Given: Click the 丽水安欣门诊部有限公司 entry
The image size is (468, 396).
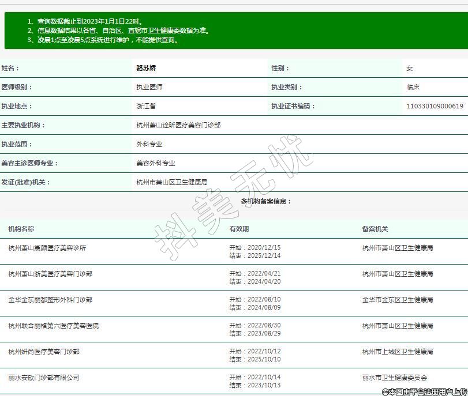Looking at the screenshot, I should (x=44, y=378).
